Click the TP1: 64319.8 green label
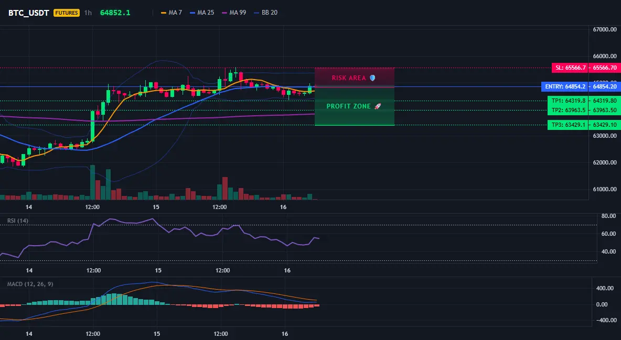Image resolution: width=621 pixels, height=340 pixels. (x=568, y=101)
